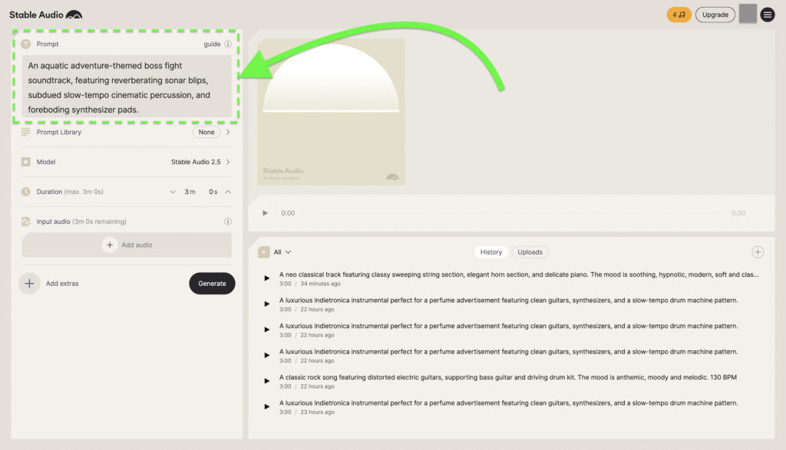Open the All filter dropdown

click(282, 252)
